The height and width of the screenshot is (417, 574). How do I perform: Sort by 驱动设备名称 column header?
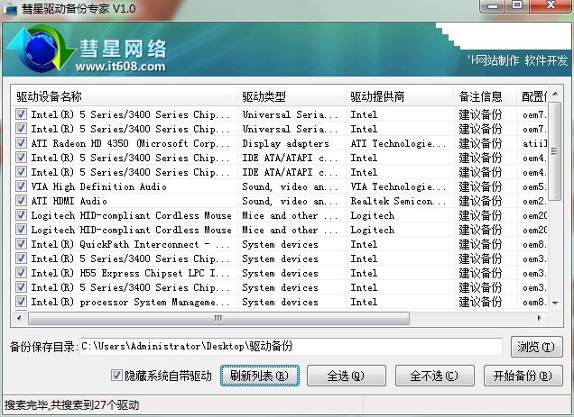(125, 96)
